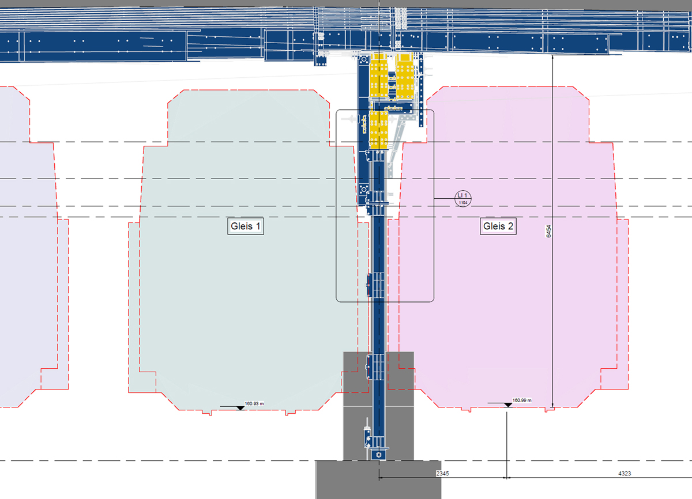Click the Gleis 1 label
The width and height of the screenshot is (692, 499).
(246, 226)
